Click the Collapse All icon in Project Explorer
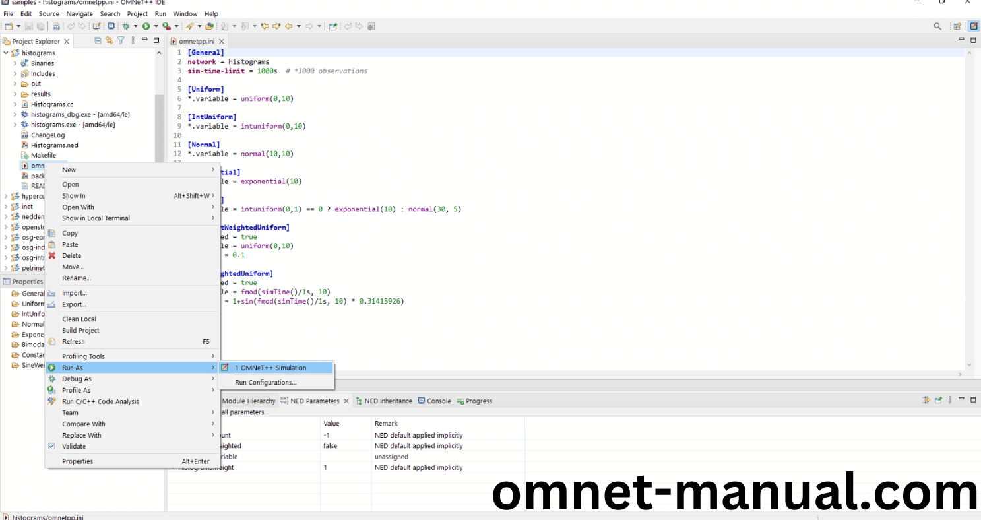981x520 pixels. 98,41
